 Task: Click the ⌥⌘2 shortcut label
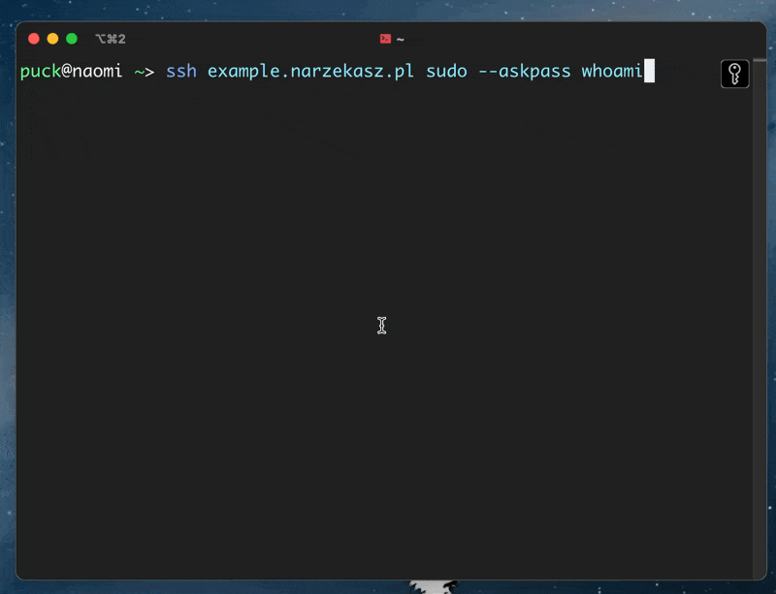tap(110, 39)
